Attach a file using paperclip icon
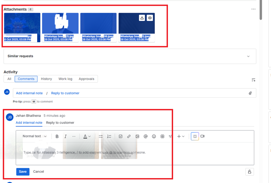 (250, 93)
